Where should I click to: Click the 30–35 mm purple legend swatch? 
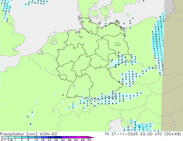pyautogui.click(x=65, y=137)
